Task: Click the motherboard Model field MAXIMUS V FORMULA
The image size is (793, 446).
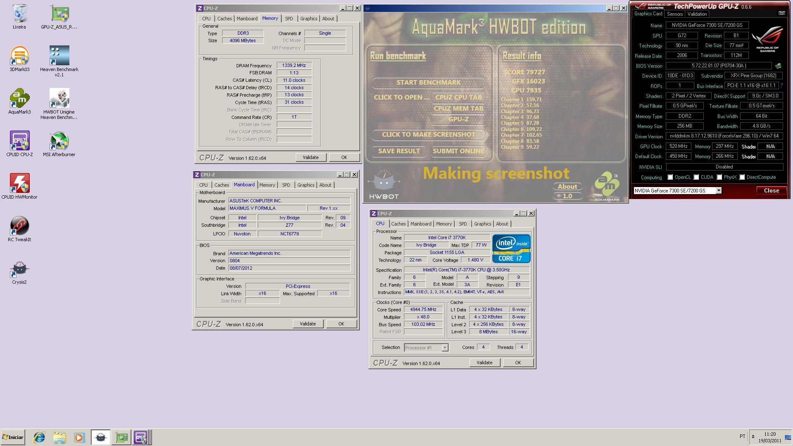Action: pos(267,208)
